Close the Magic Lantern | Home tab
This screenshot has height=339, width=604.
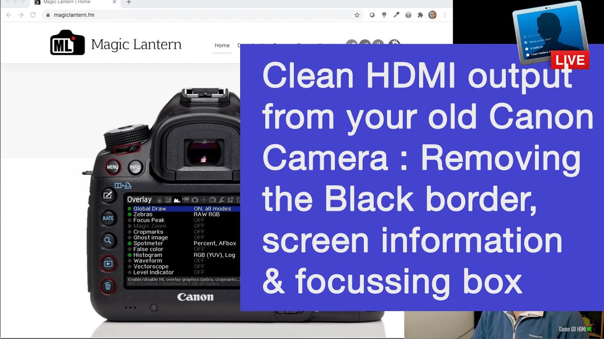(114, 2)
